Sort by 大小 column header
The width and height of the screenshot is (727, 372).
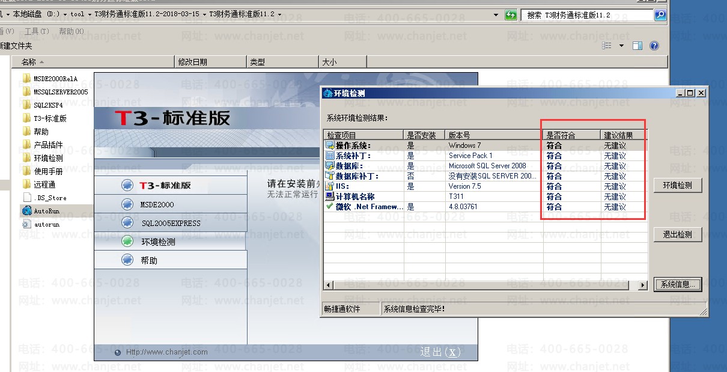pyautogui.click(x=342, y=62)
